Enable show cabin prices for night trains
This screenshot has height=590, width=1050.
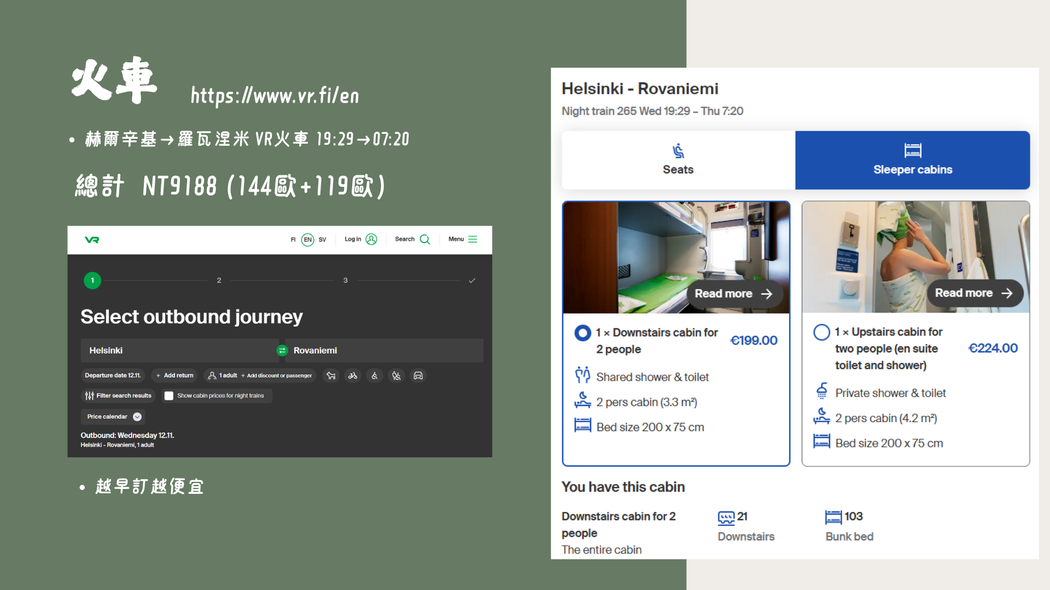pos(169,396)
